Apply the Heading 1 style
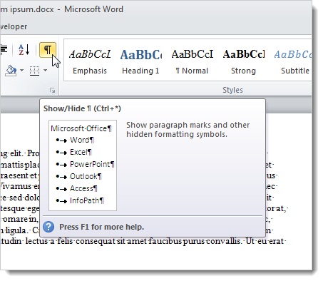323x281 pixels. (140, 61)
